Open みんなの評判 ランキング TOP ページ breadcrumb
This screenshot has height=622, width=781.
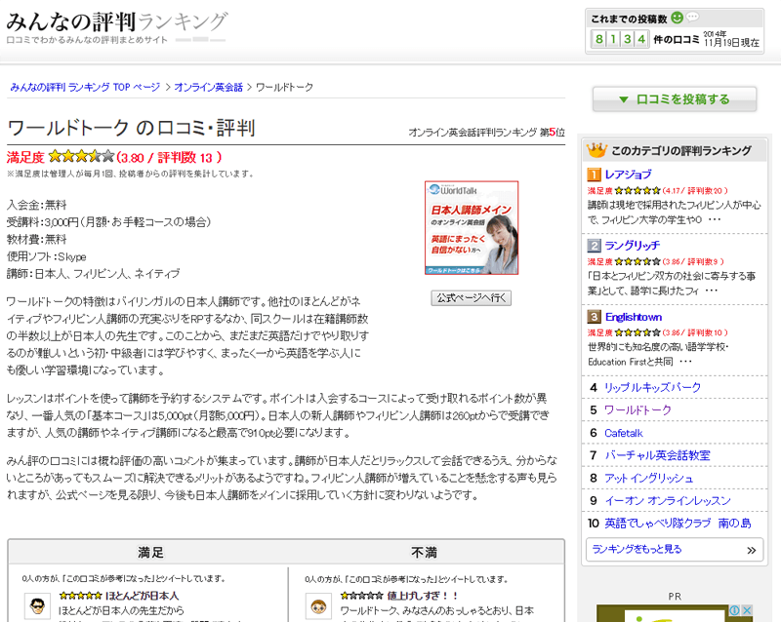pos(85,87)
